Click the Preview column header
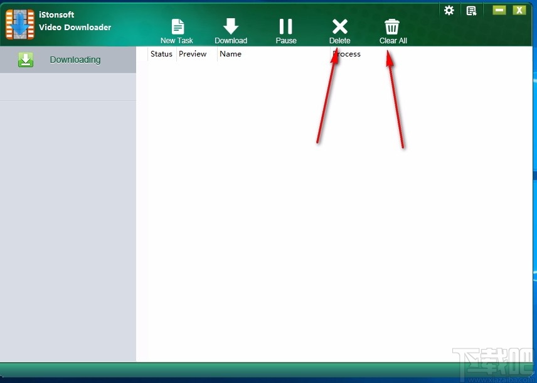 click(x=193, y=54)
